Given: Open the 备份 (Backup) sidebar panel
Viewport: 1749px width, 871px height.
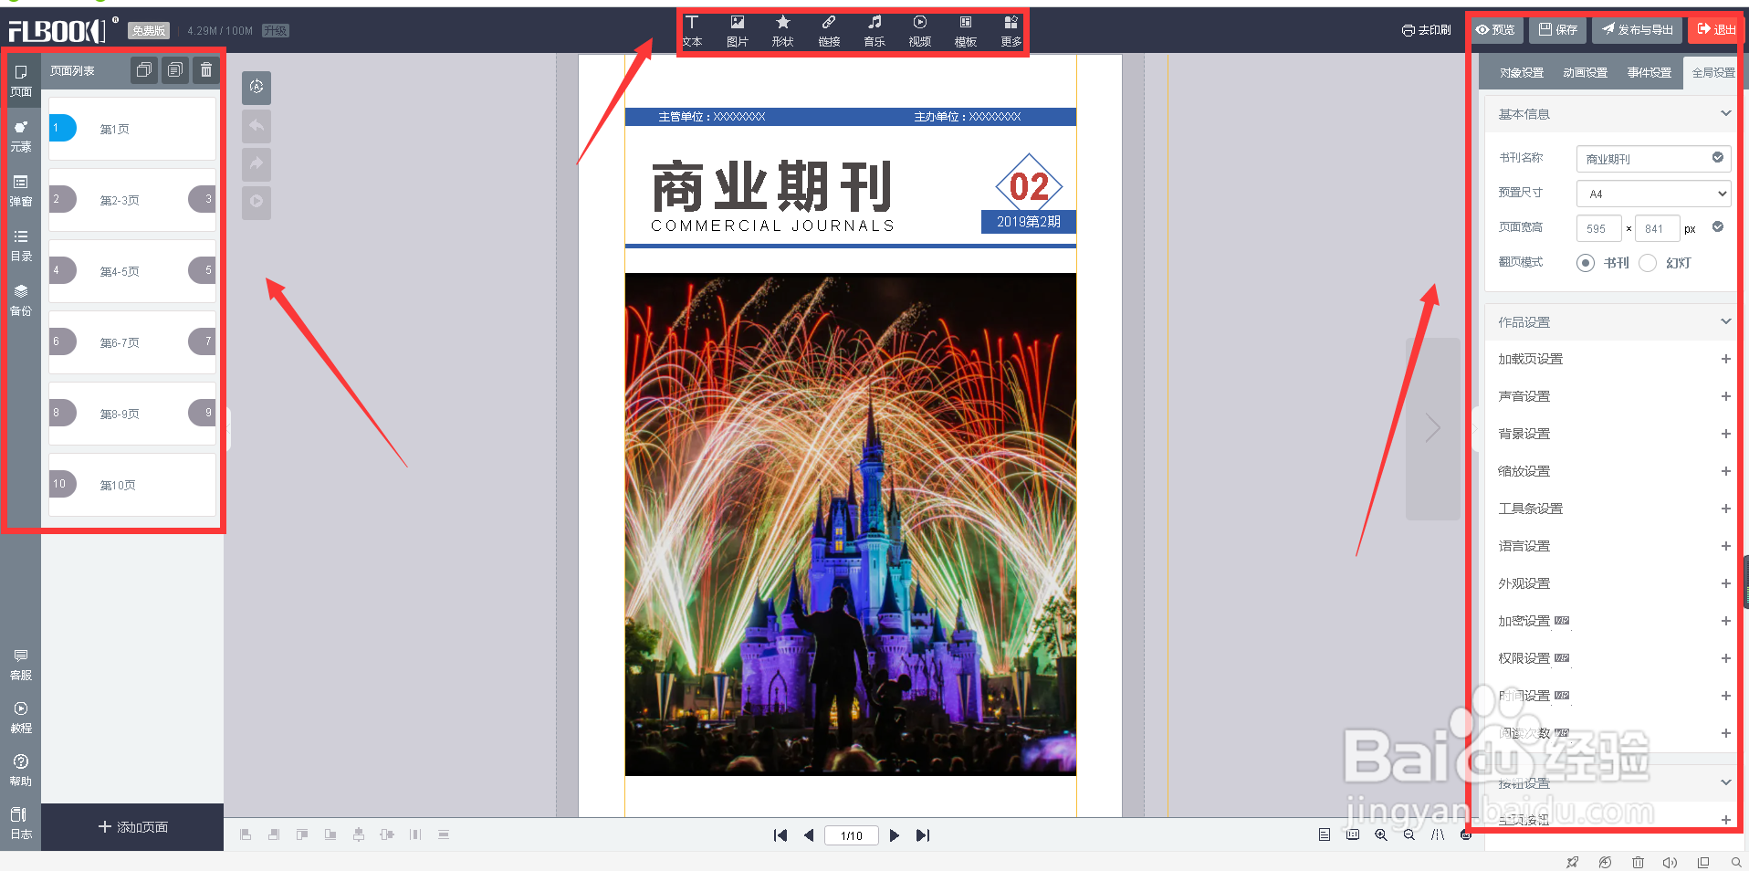Looking at the screenshot, I should pyautogui.click(x=21, y=300).
